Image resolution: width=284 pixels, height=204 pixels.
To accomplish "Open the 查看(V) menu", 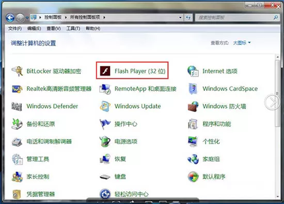I will click(x=54, y=28).
